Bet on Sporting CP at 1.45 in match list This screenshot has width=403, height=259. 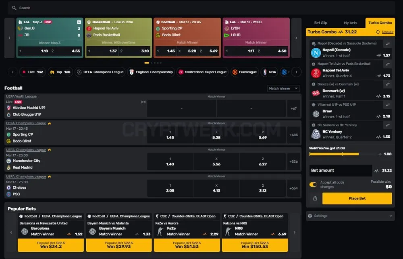pos(170,135)
